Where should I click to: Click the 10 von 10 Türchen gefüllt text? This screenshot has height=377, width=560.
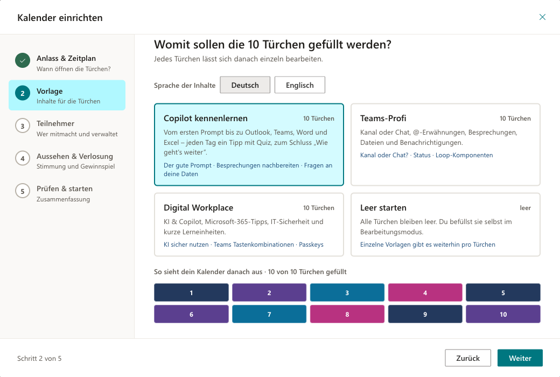[x=307, y=271]
